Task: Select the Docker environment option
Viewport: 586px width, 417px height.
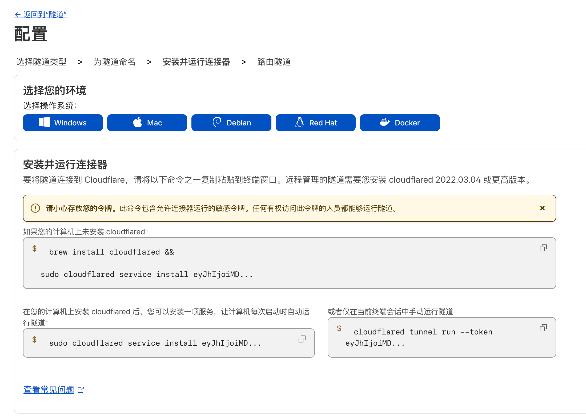Action: click(400, 123)
